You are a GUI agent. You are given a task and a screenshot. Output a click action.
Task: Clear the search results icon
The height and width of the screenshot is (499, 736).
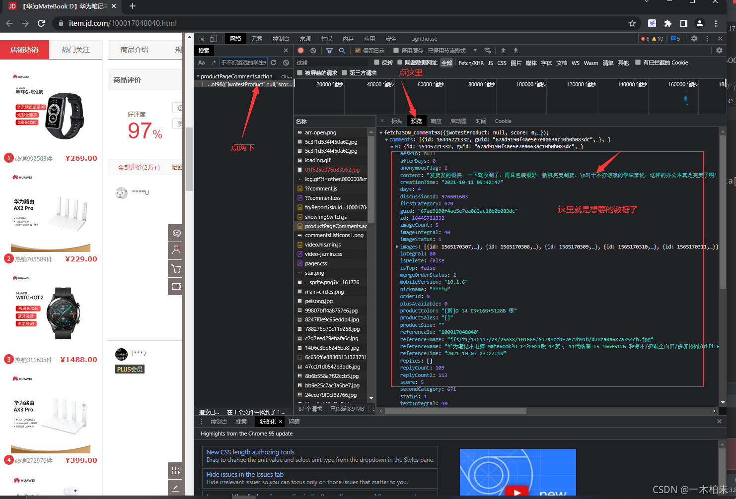pyautogui.click(x=286, y=62)
